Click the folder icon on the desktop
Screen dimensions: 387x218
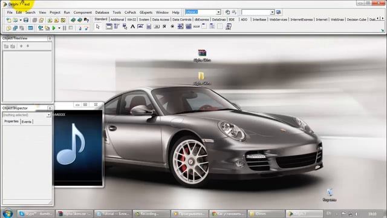tap(201, 76)
